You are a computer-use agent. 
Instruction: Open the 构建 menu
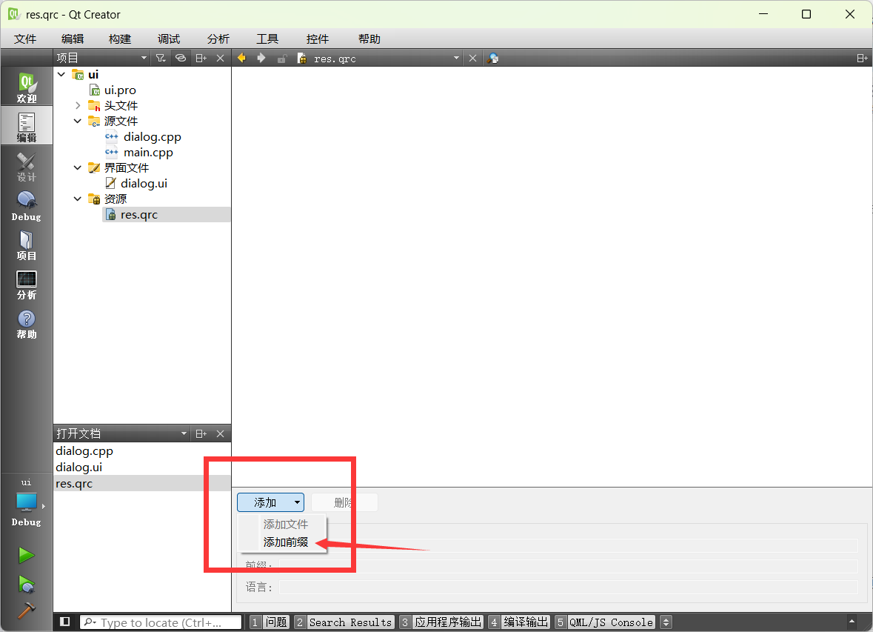click(120, 39)
